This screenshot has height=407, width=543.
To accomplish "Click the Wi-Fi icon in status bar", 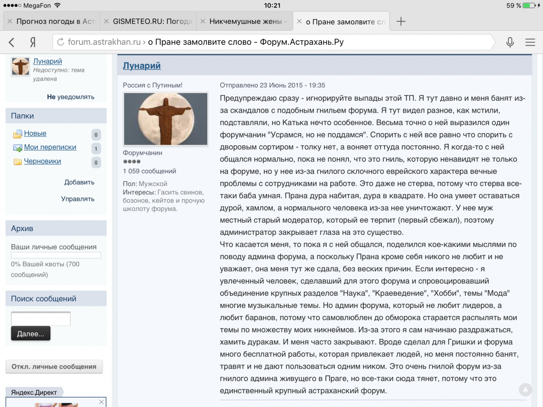I will point(57,5).
